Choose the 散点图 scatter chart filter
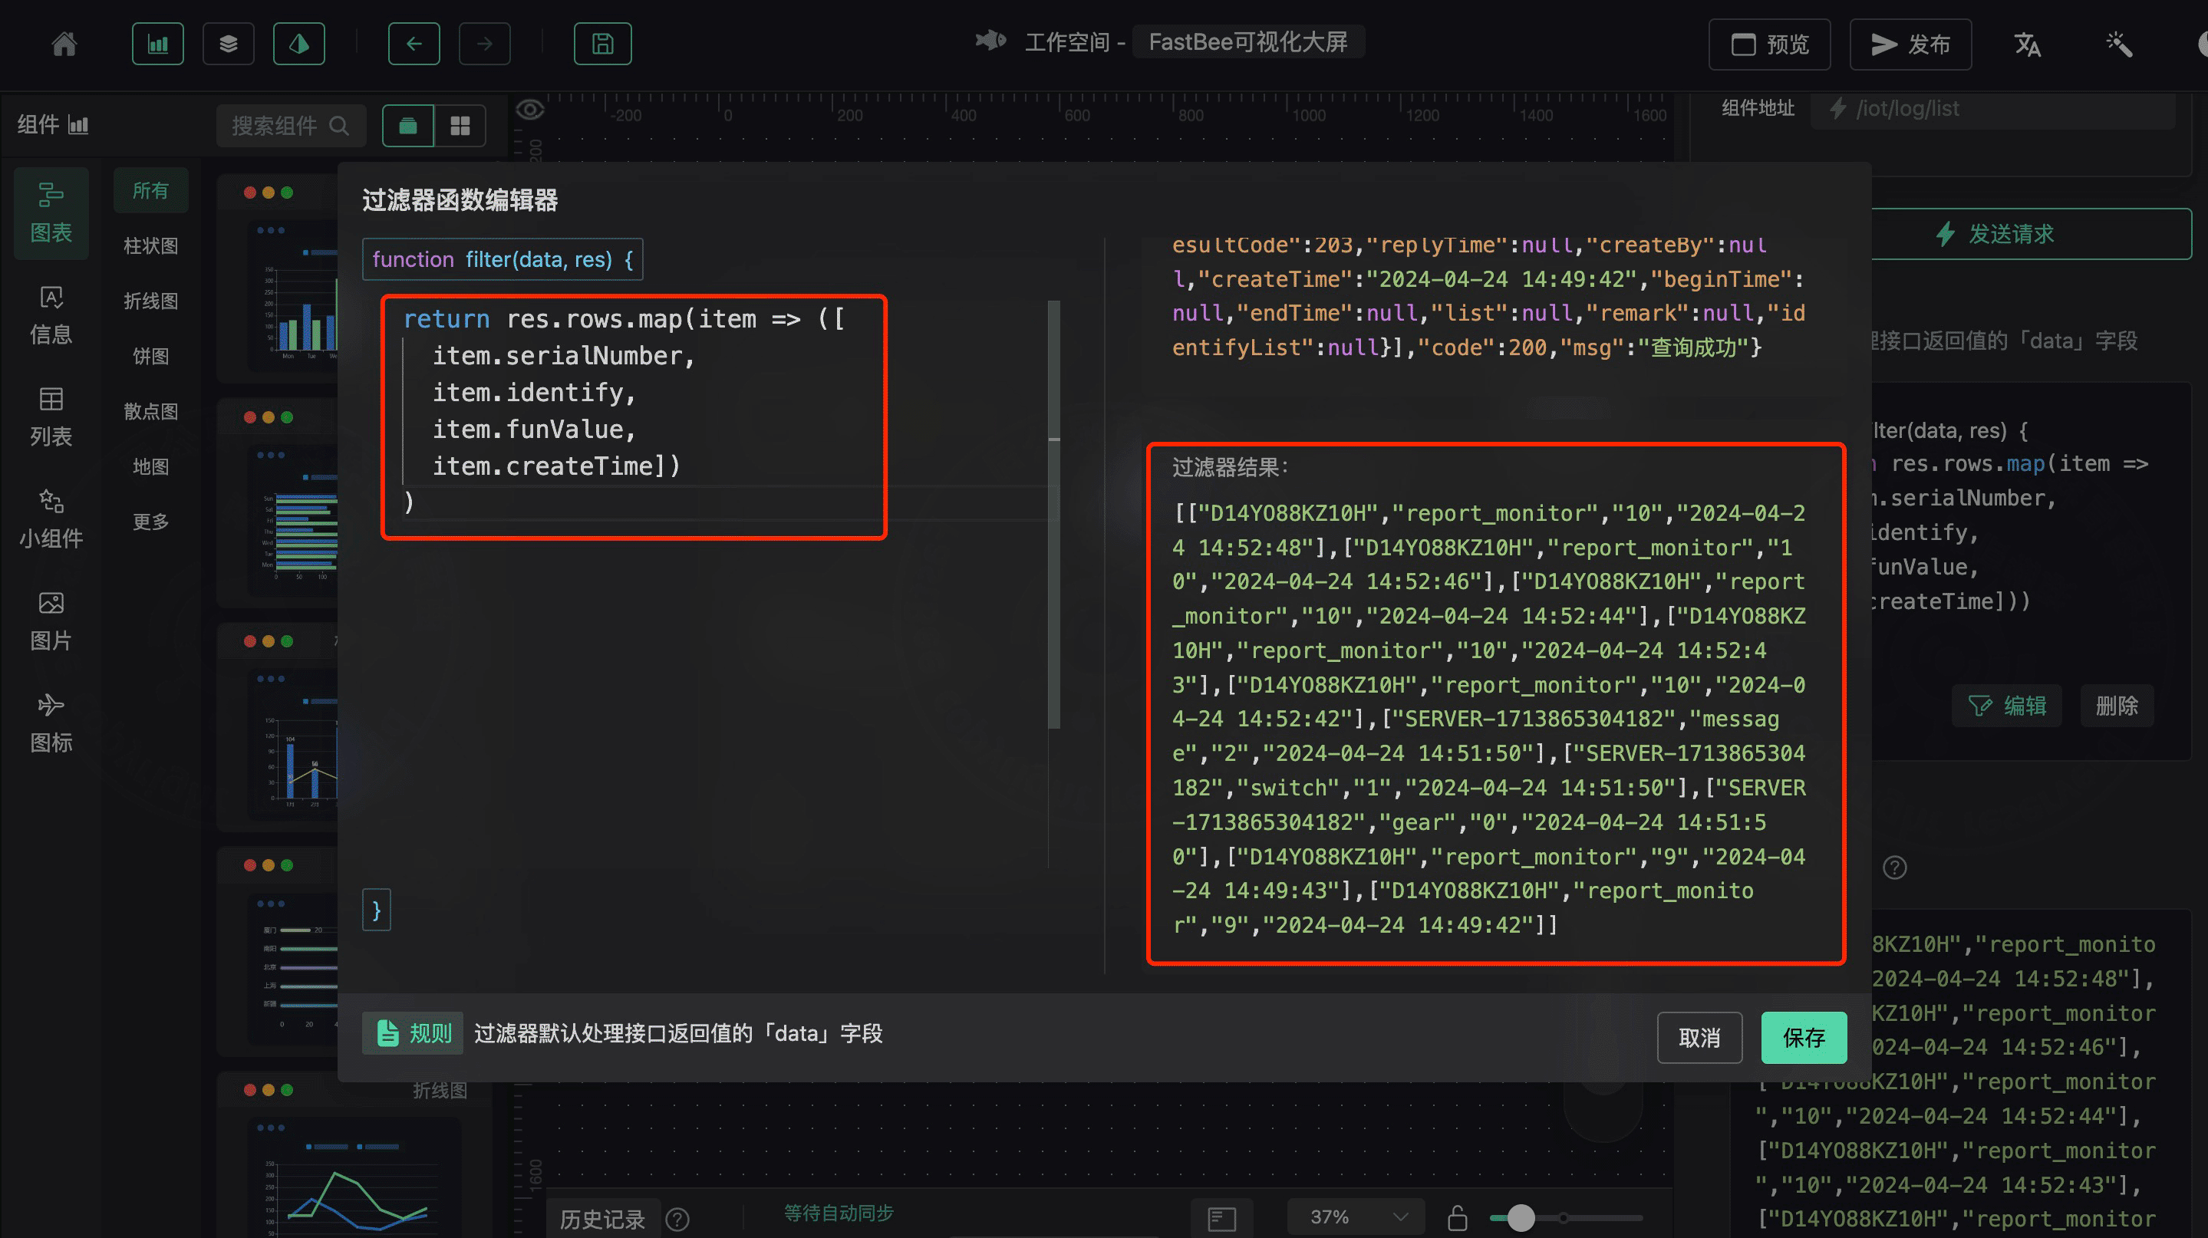This screenshot has width=2208, height=1238. (x=151, y=411)
